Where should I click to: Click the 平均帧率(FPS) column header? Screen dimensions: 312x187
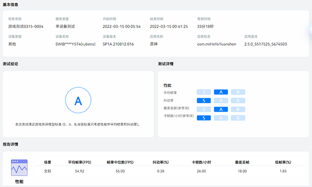click(x=80, y=163)
